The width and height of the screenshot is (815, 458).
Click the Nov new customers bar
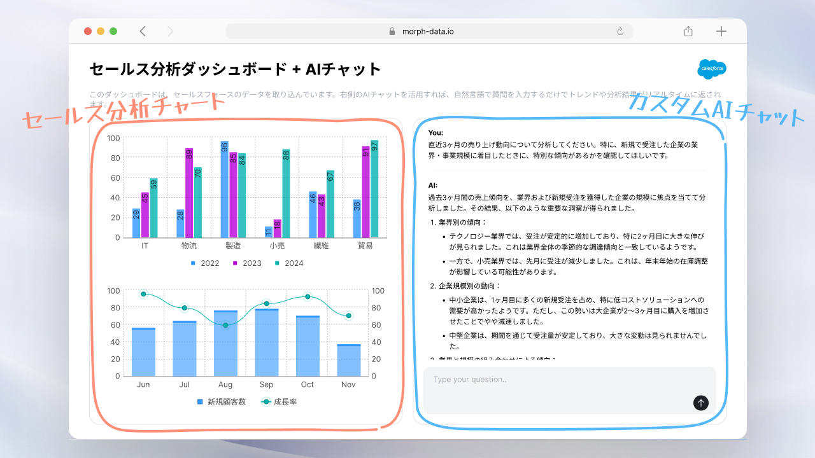348,361
